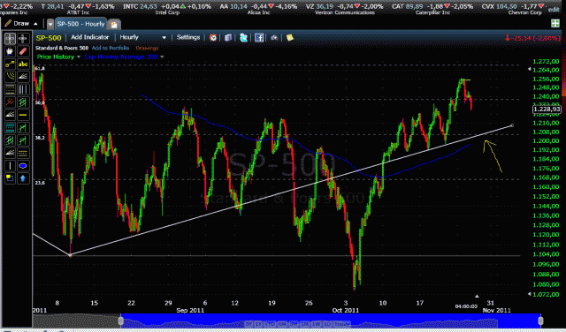Open chart Settings

188,37
